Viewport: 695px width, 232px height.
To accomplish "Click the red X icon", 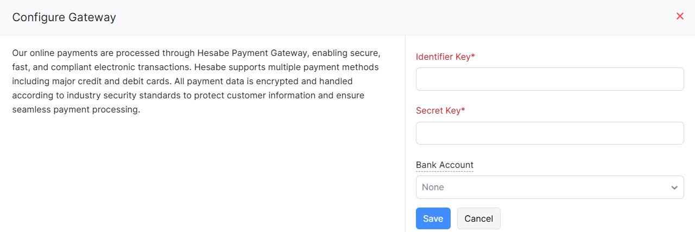I will (x=680, y=16).
